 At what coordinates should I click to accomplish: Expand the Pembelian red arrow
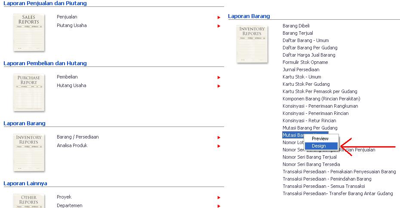click(x=219, y=77)
